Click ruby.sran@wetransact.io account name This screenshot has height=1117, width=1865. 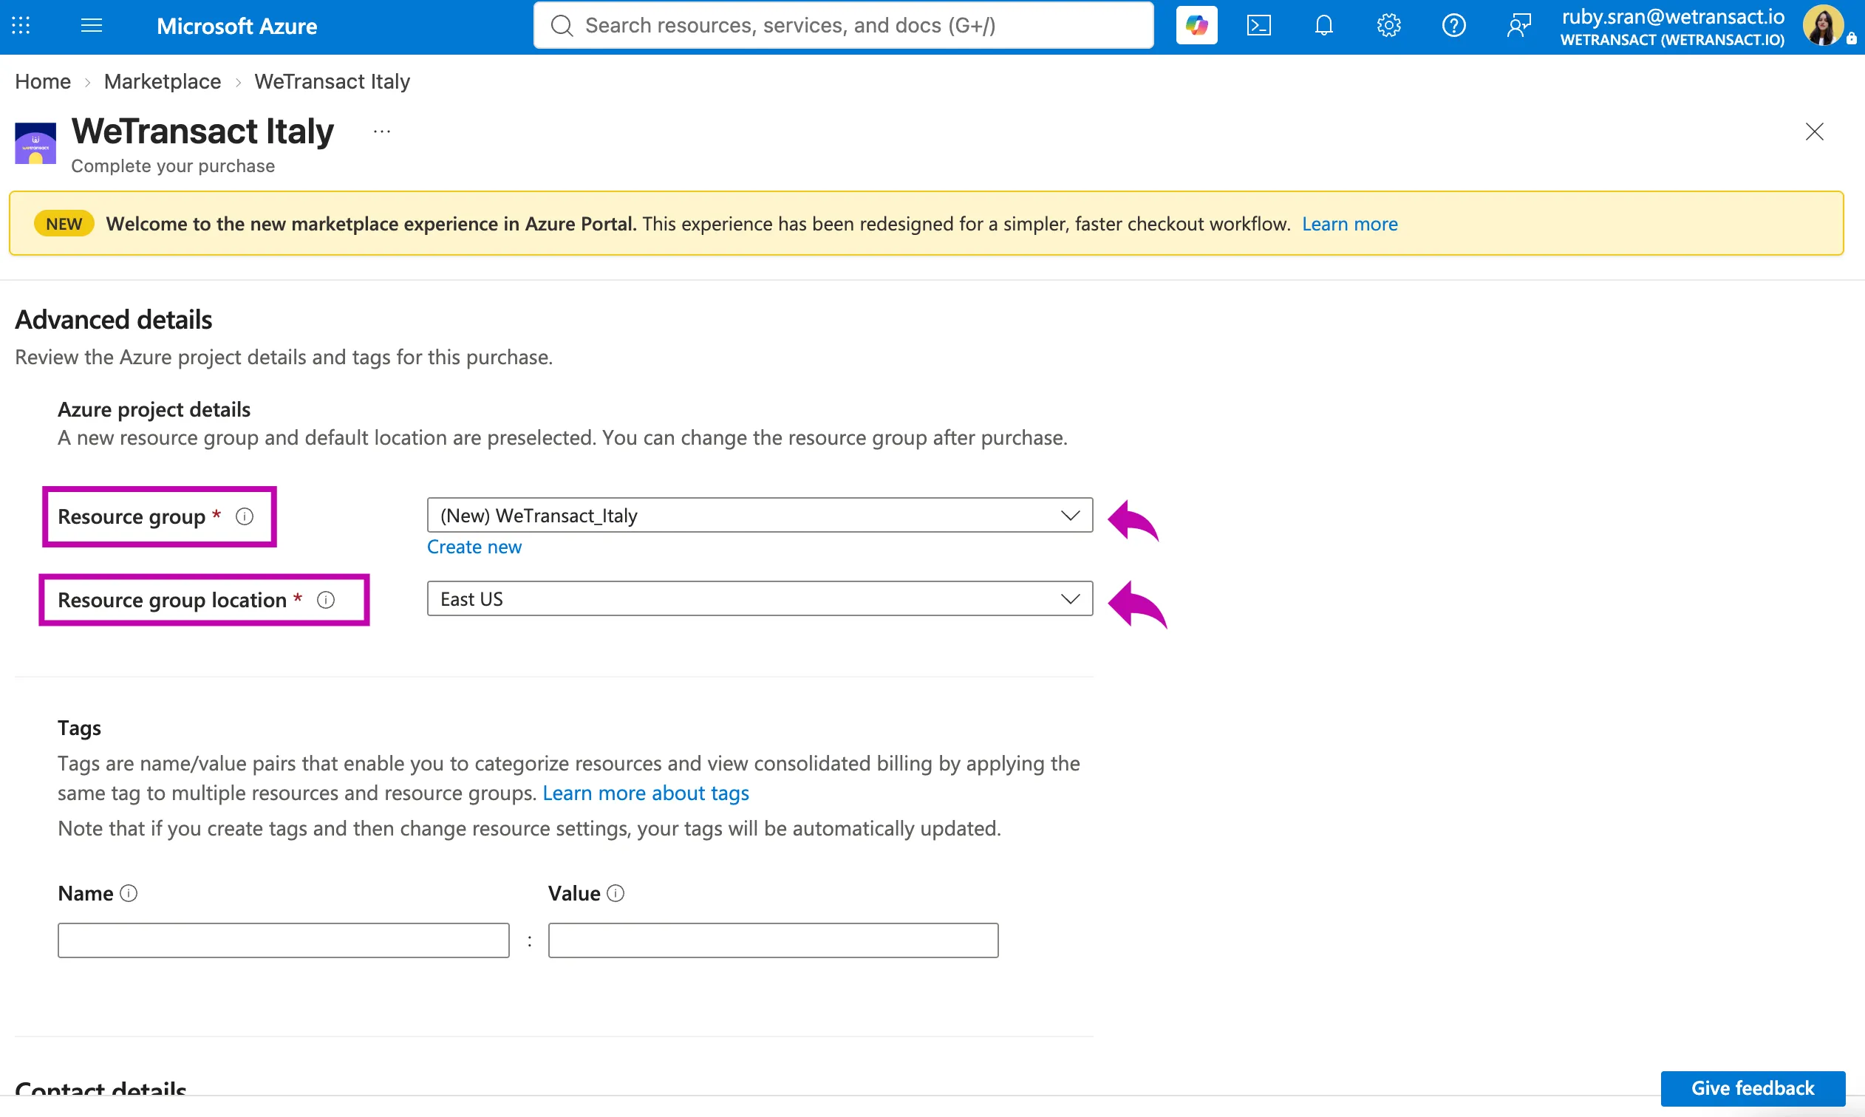coord(1672,16)
